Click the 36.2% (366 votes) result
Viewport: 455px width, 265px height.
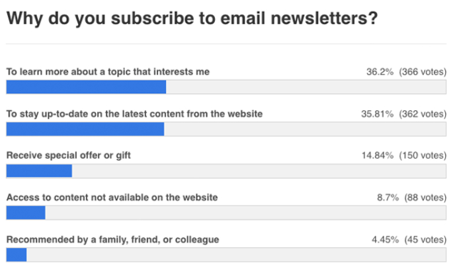[406, 71]
